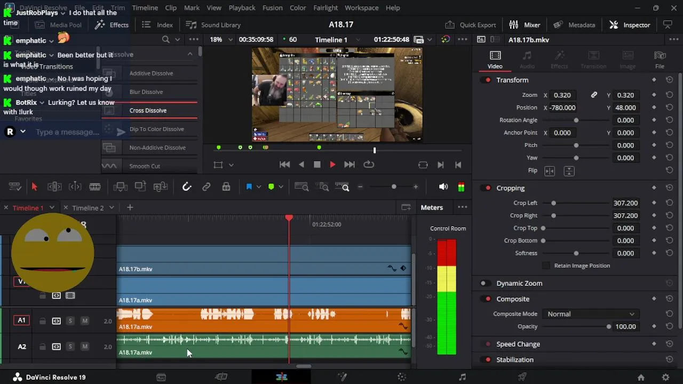
Task: Mute audio with speaker icon
Action: coord(443,187)
